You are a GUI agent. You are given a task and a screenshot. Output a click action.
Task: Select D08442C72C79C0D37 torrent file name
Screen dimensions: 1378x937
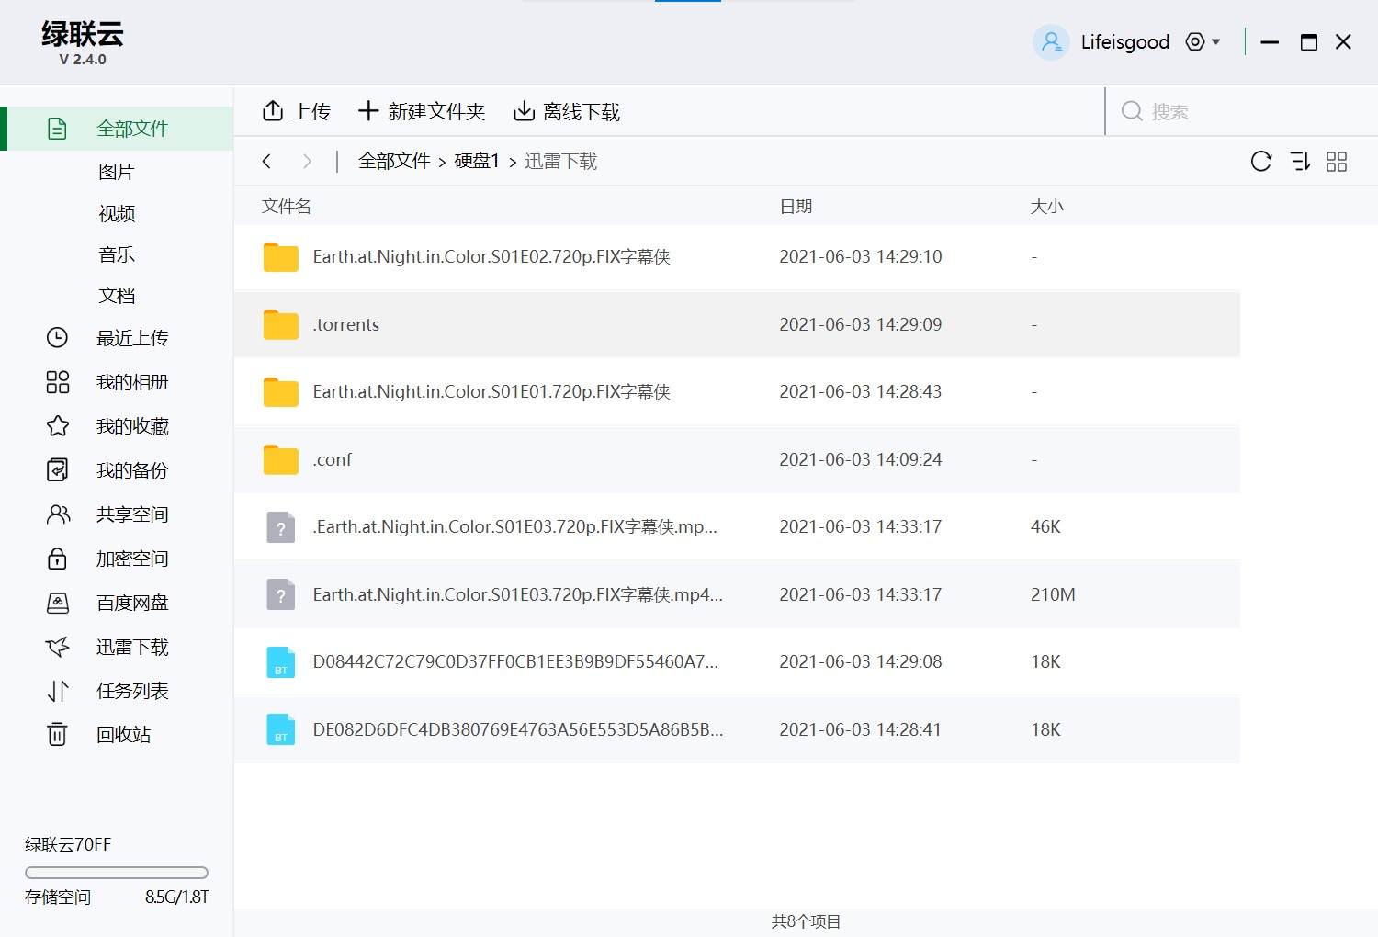(515, 661)
